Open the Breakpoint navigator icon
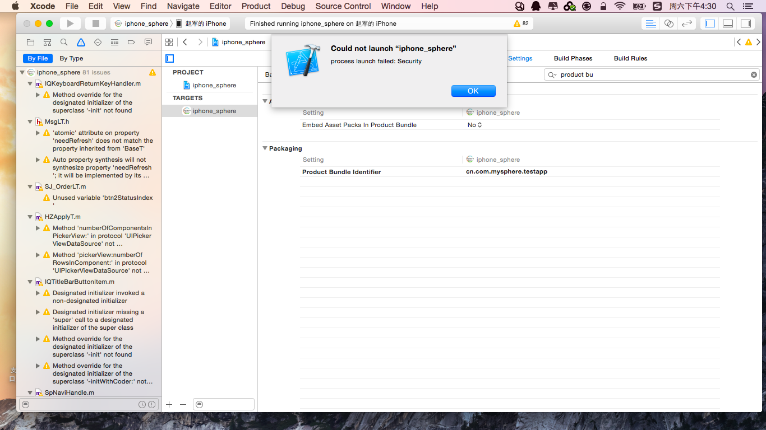 (131, 42)
